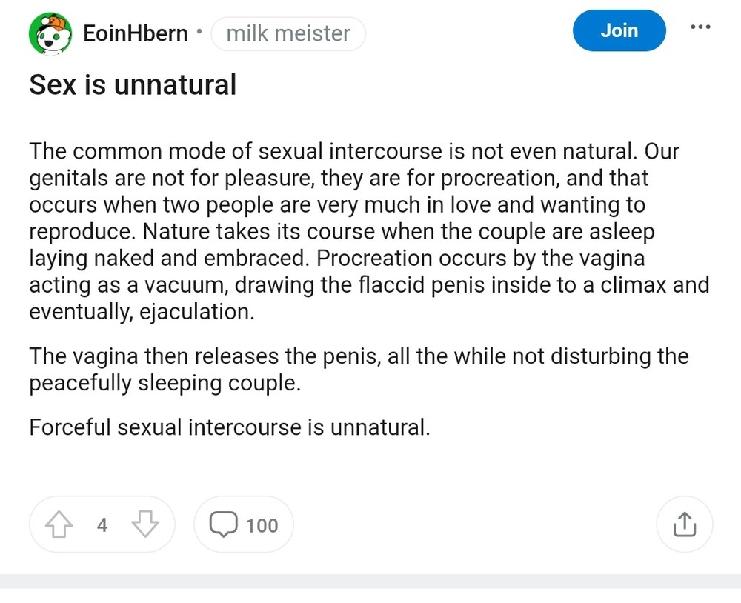The image size is (741, 603).
Task: Open the EoinHbern user profile link
Action: click(x=136, y=34)
